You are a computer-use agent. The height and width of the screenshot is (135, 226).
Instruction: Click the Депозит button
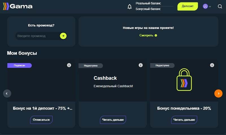point(188,6)
